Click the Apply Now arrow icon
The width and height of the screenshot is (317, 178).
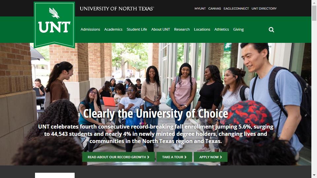[221, 157]
